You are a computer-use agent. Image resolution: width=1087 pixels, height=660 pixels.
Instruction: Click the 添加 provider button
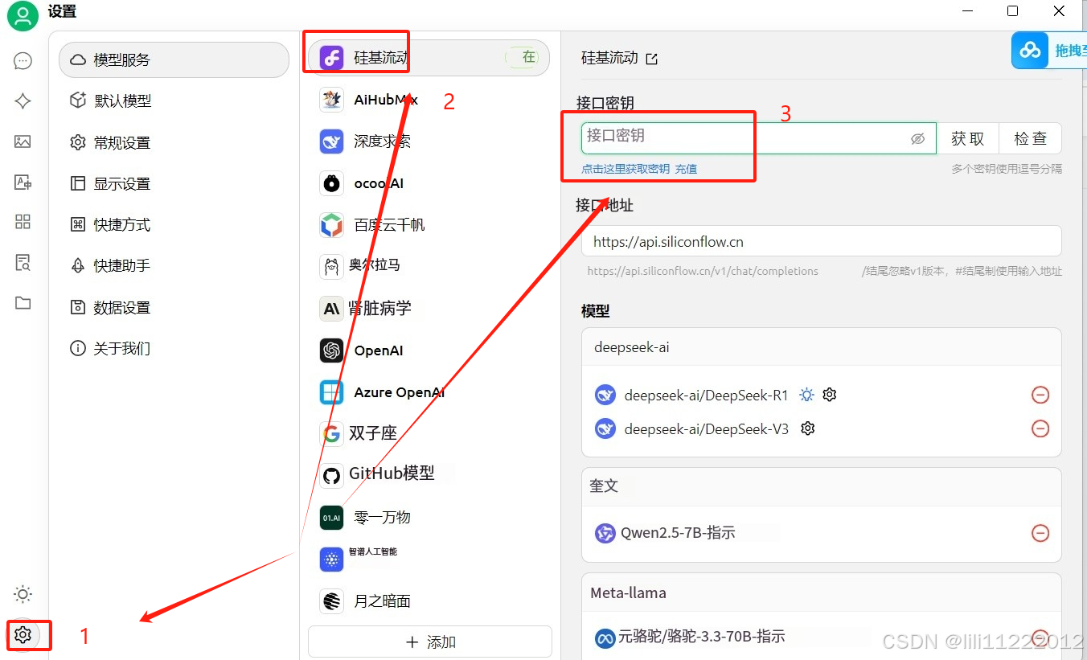pyautogui.click(x=430, y=642)
